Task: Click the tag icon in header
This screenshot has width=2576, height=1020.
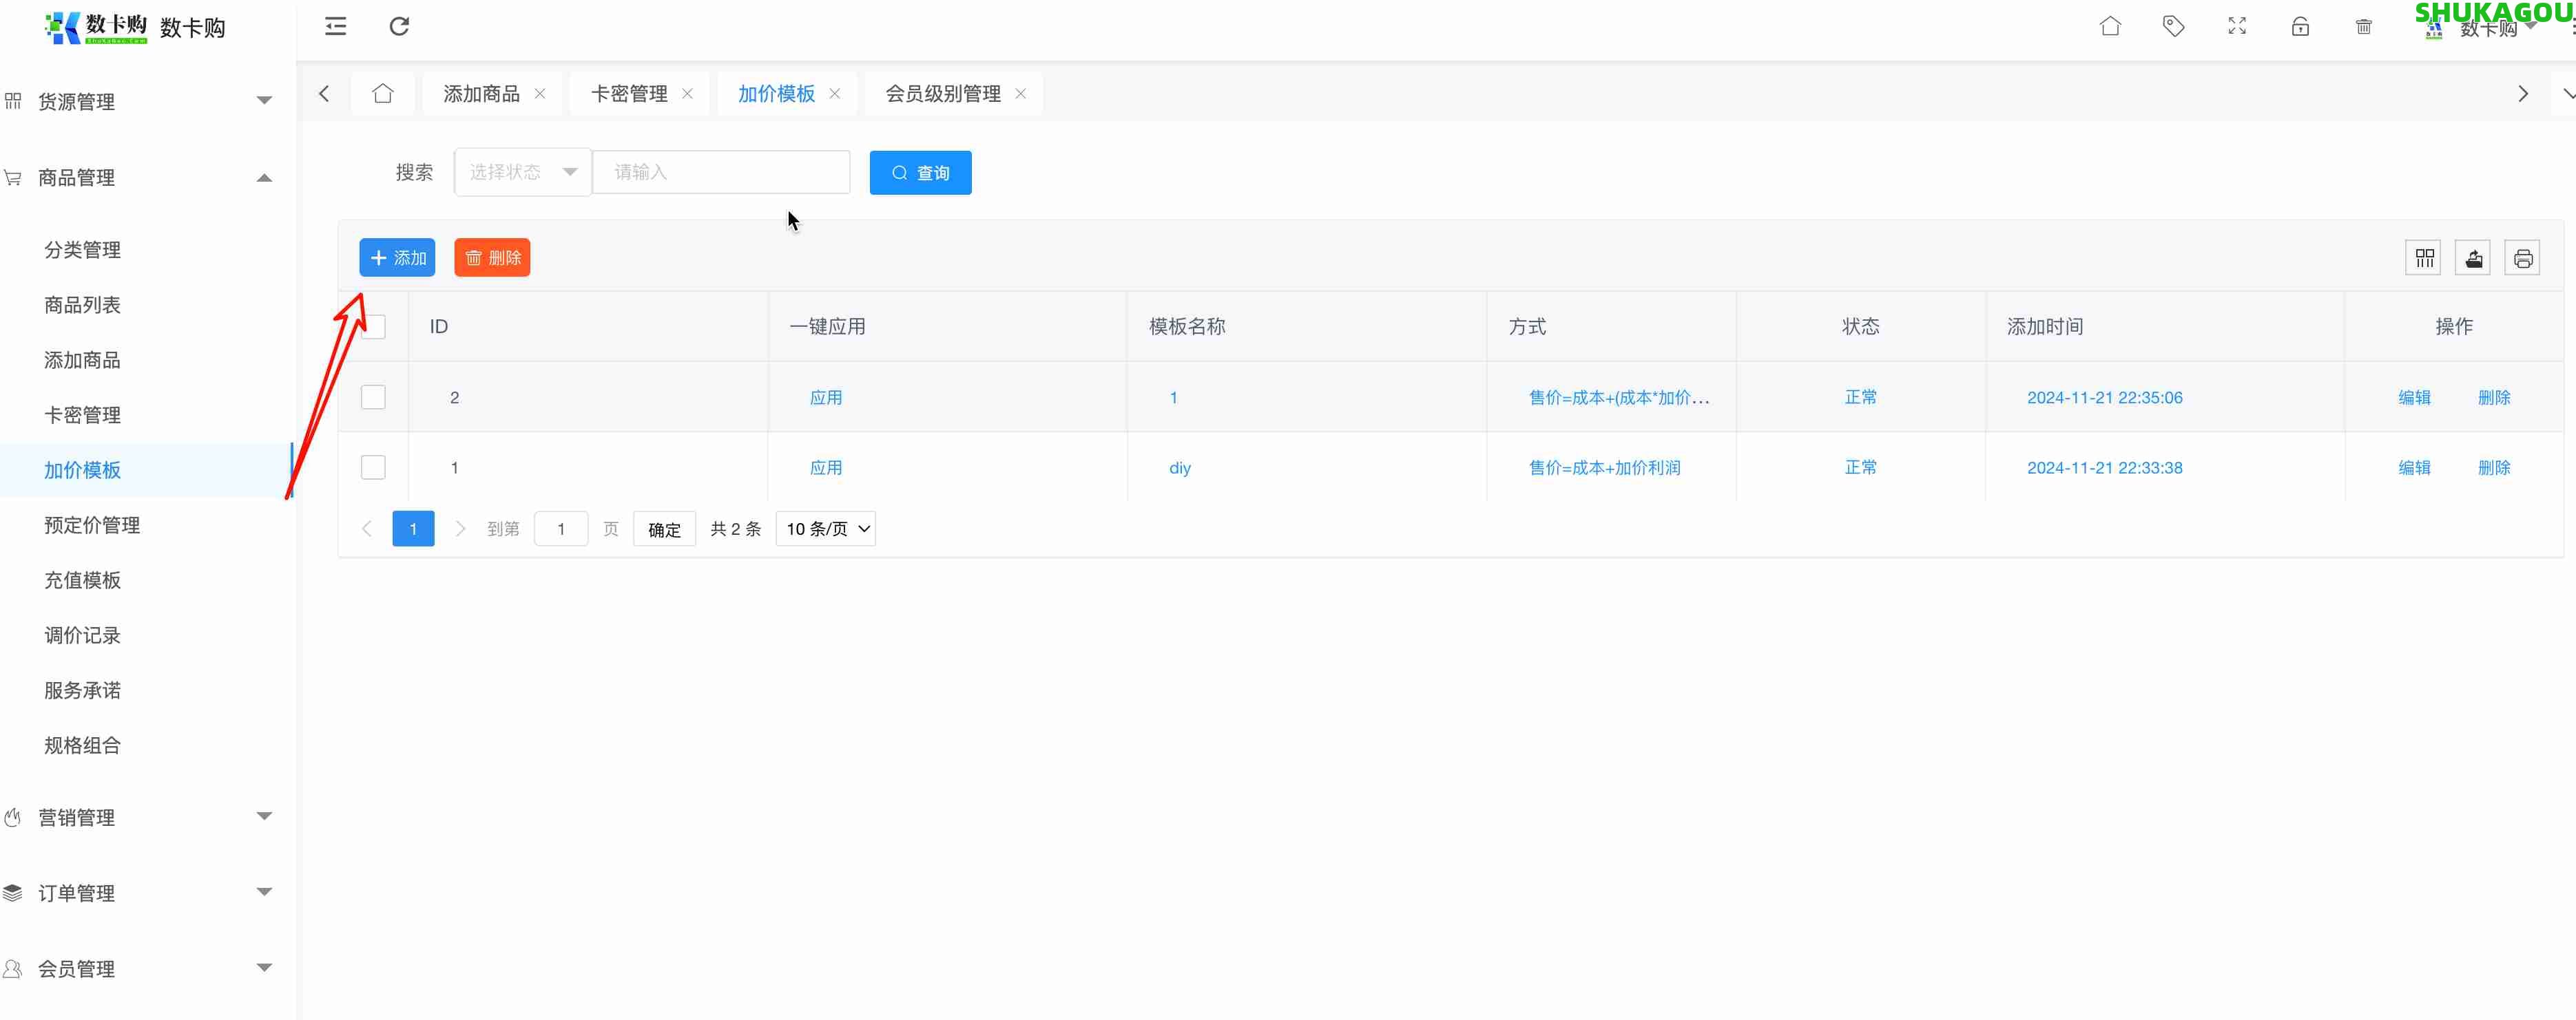Action: point(2173,27)
